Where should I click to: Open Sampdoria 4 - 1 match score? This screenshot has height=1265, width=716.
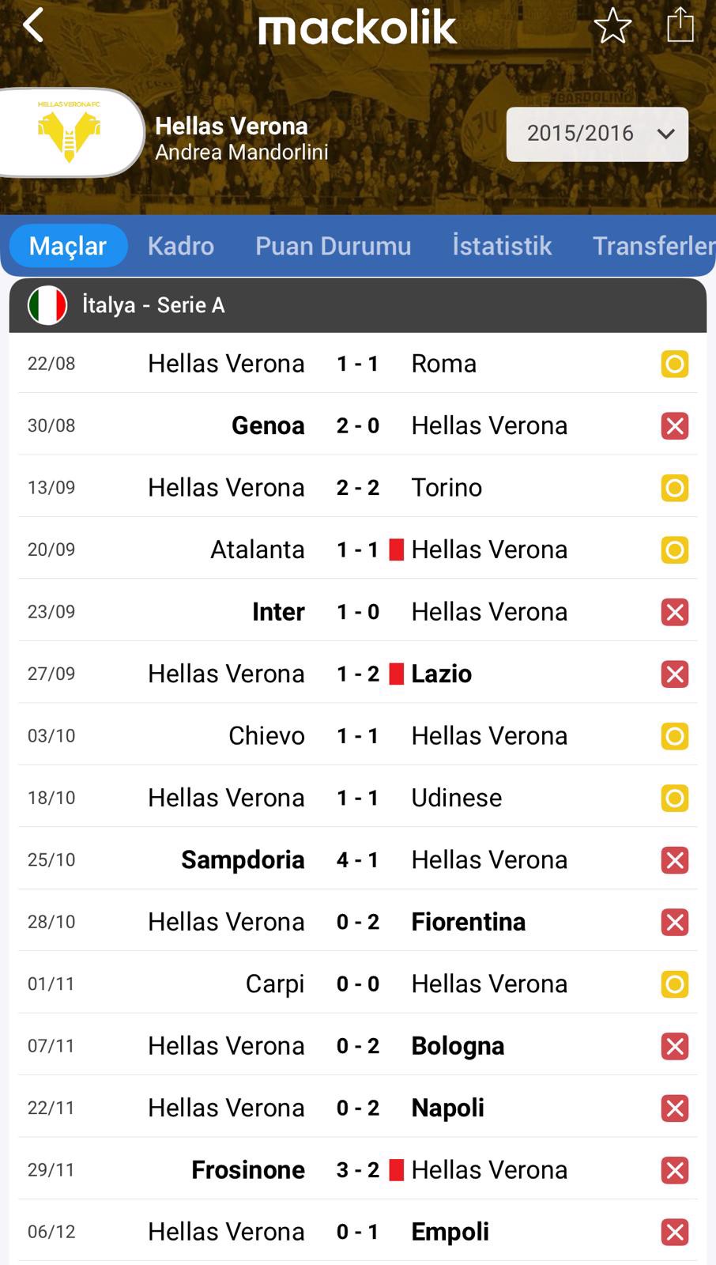coord(358,860)
